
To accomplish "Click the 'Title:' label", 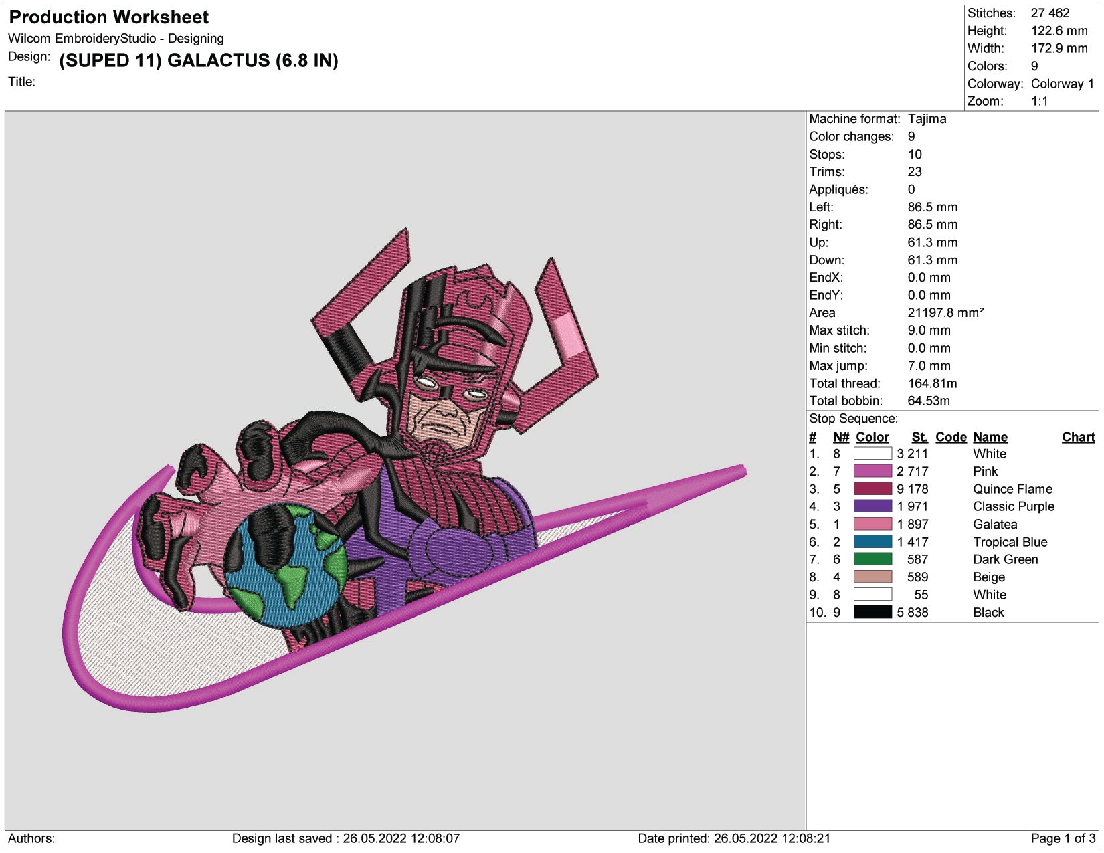I will [21, 82].
